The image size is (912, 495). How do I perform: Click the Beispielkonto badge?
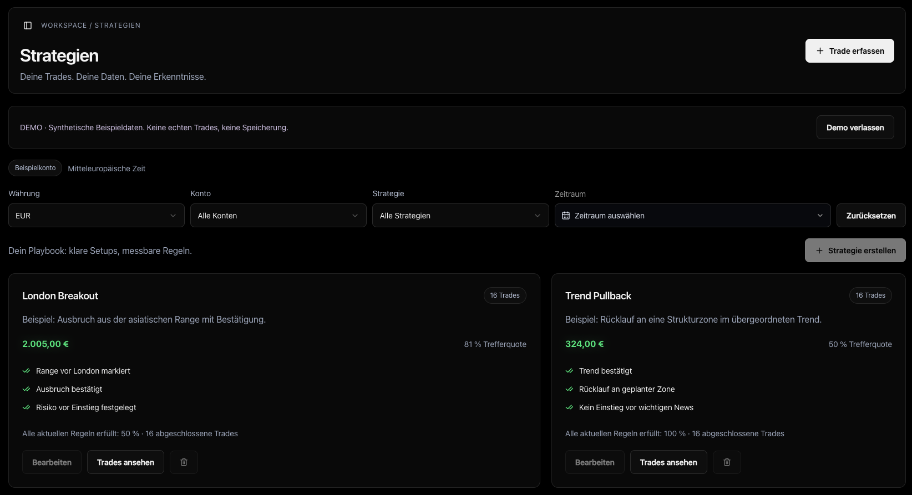tap(35, 168)
